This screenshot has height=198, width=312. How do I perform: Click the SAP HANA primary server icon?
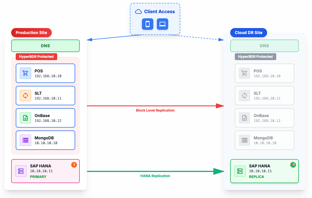click(x=21, y=171)
